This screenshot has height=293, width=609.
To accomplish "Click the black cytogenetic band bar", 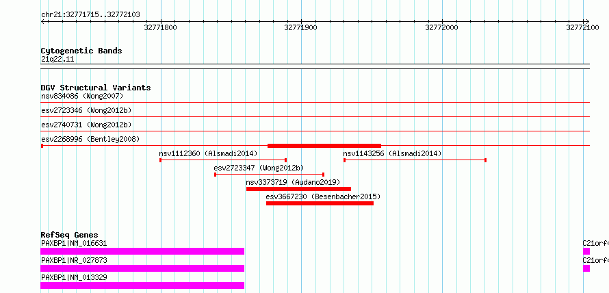I will (315, 66).
